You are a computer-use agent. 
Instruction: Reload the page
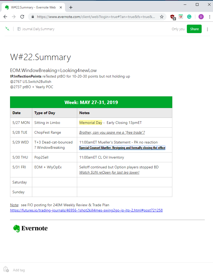(22, 17)
